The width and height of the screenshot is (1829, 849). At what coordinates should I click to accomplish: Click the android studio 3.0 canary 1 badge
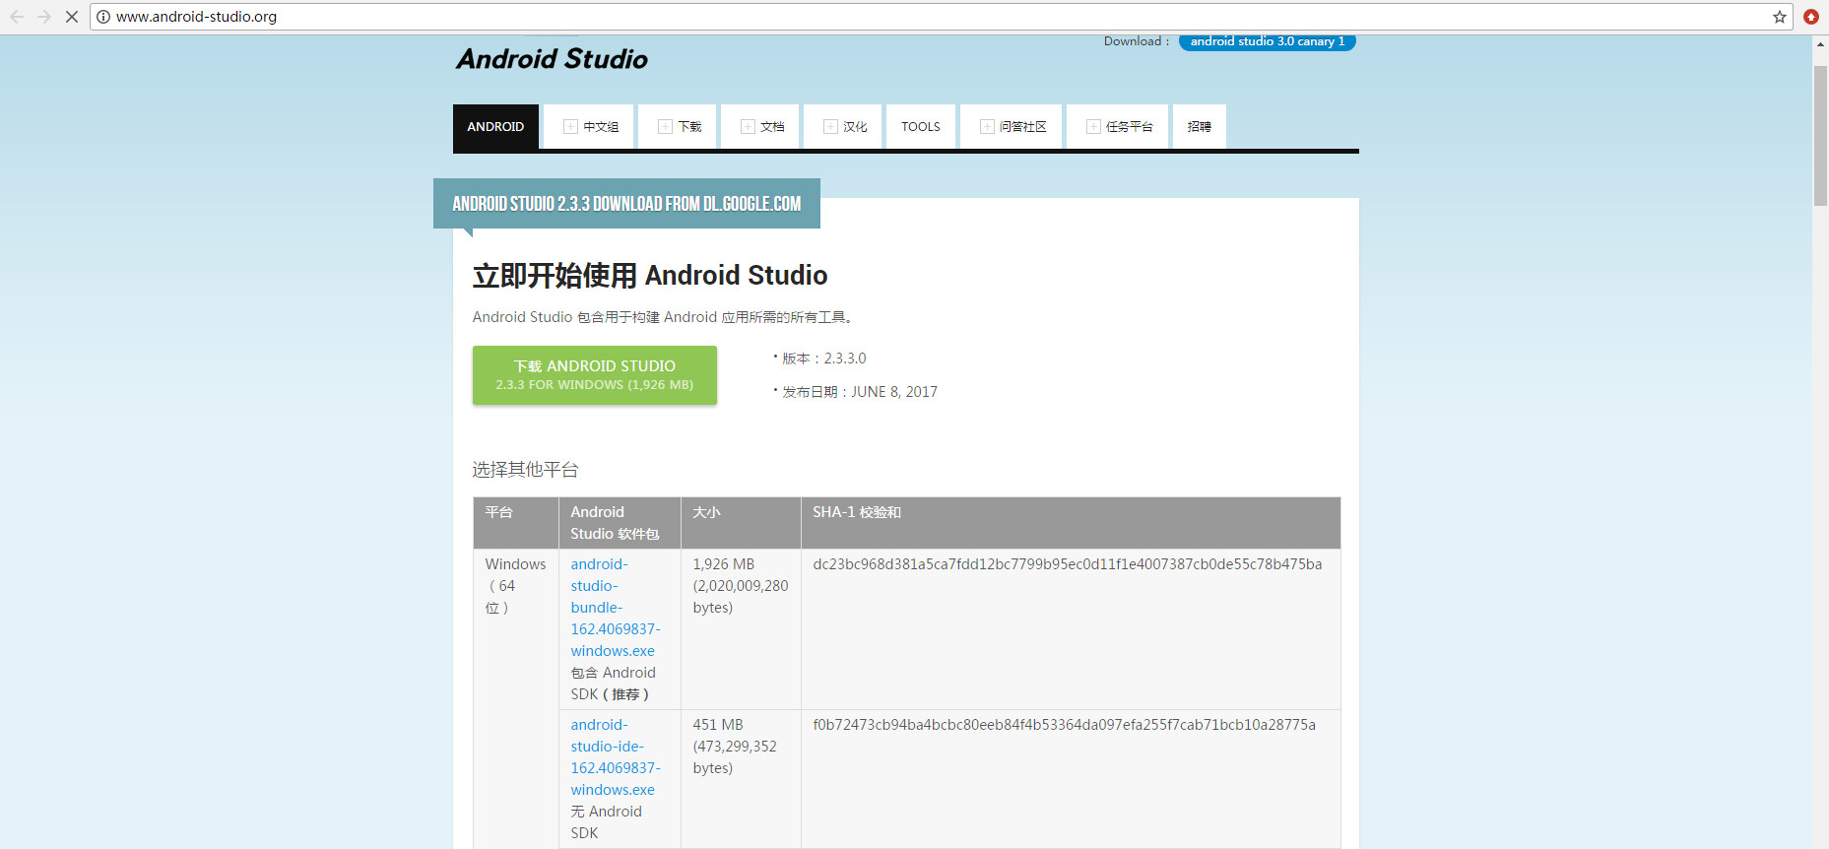[1268, 41]
